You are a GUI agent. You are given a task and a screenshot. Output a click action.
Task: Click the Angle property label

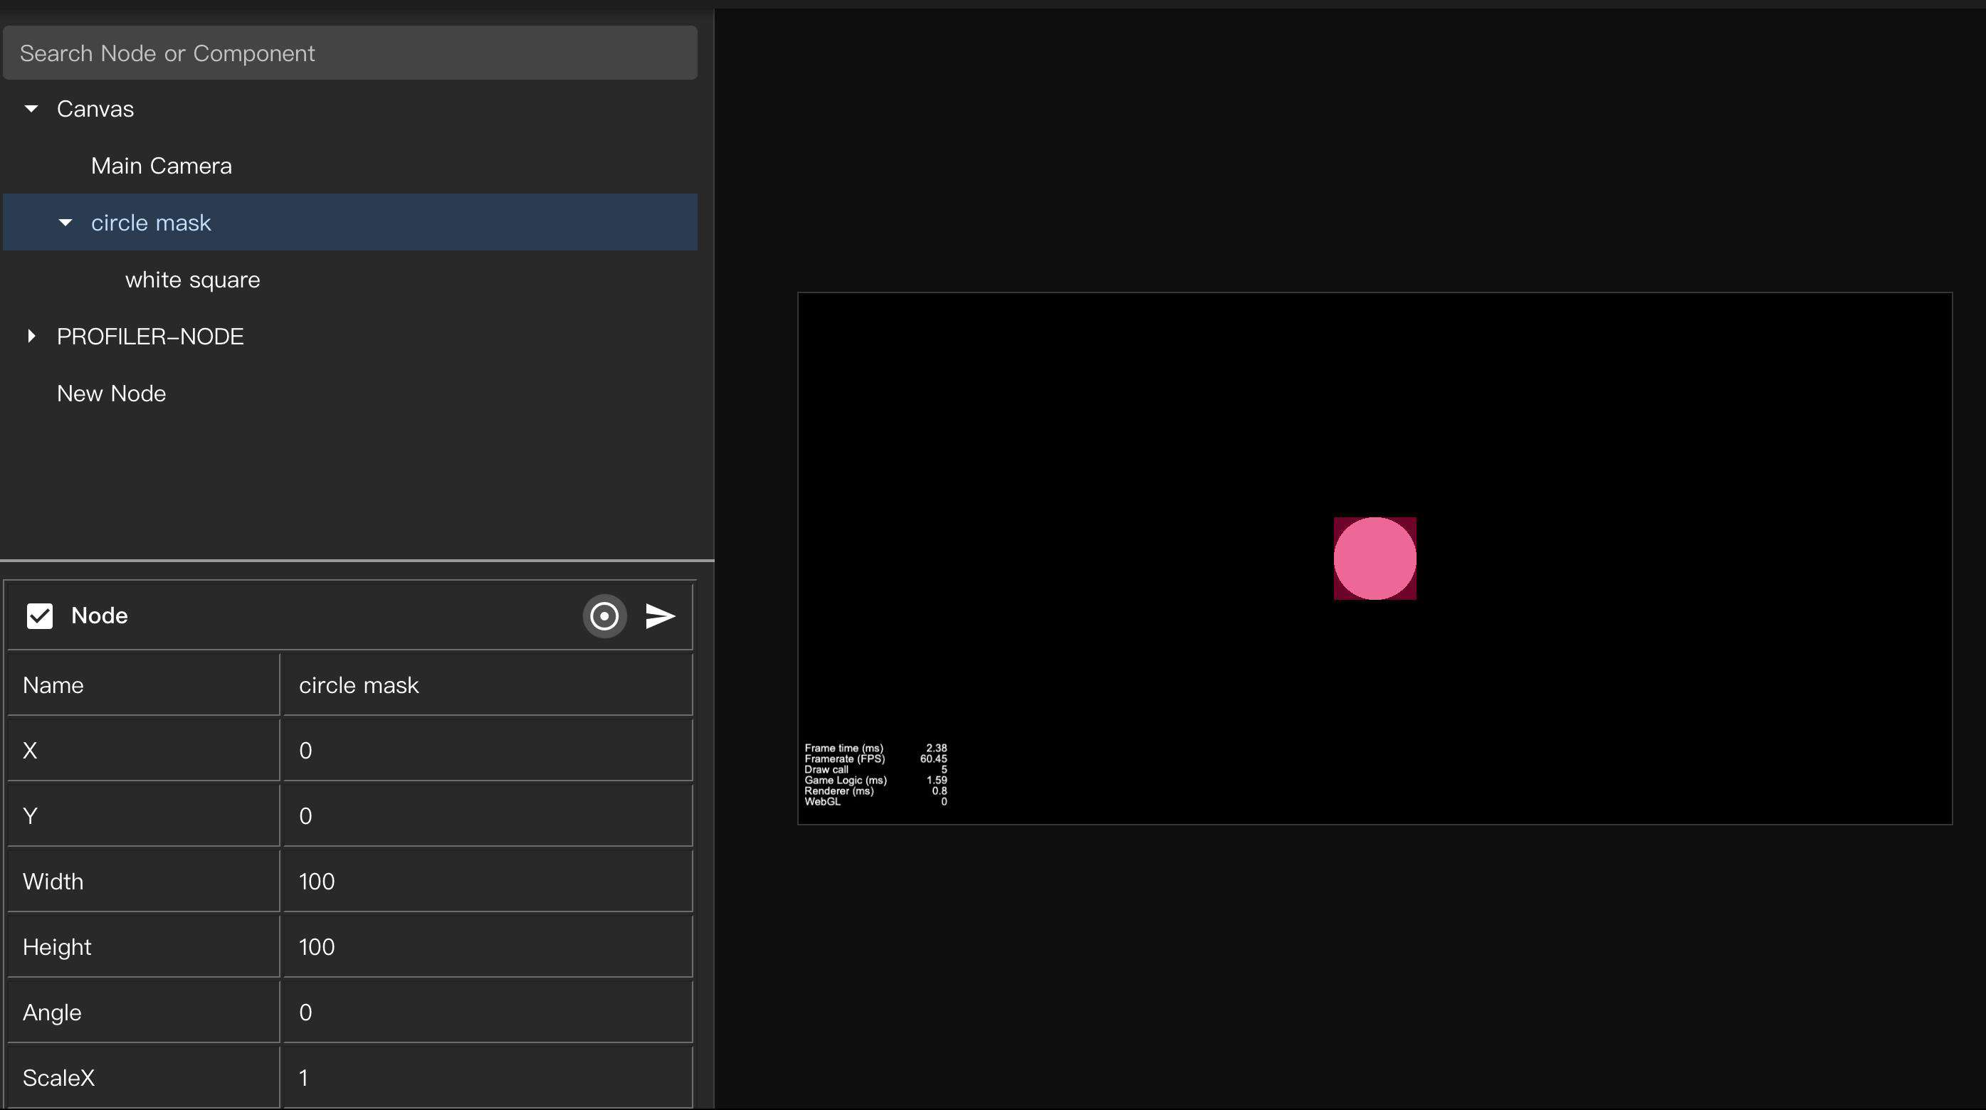coord(52,1013)
